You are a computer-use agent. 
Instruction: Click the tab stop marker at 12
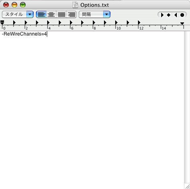(139, 23)
